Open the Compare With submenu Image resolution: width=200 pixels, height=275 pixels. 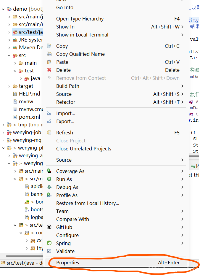(116, 219)
